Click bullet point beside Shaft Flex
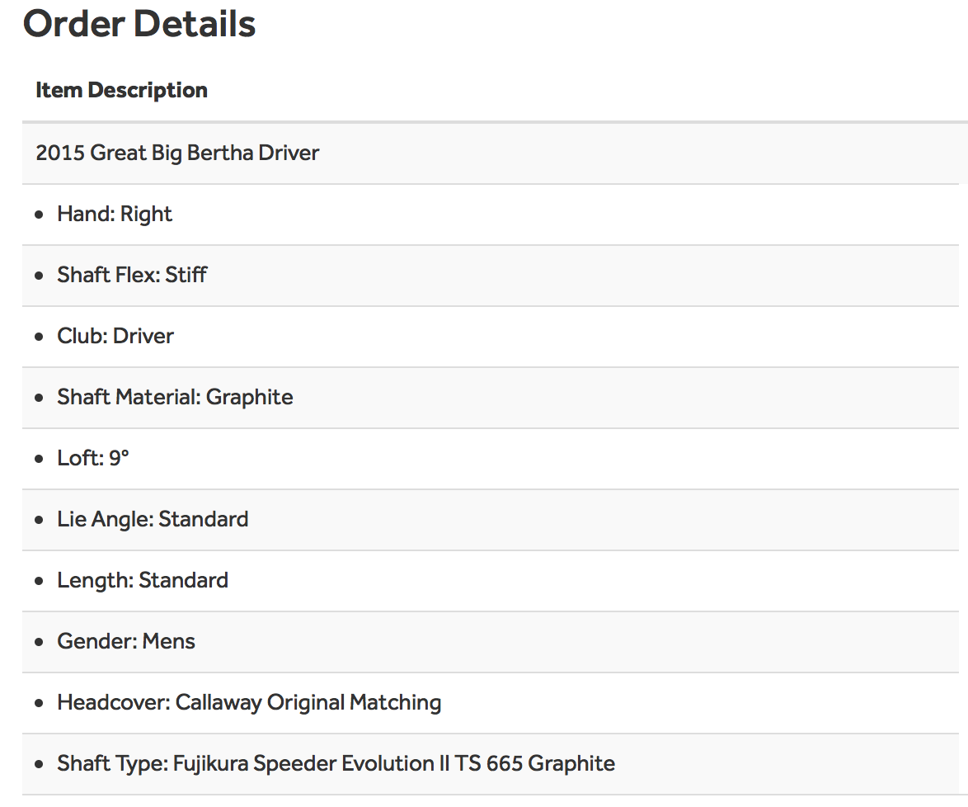The image size is (968, 807). coord(40,276)
